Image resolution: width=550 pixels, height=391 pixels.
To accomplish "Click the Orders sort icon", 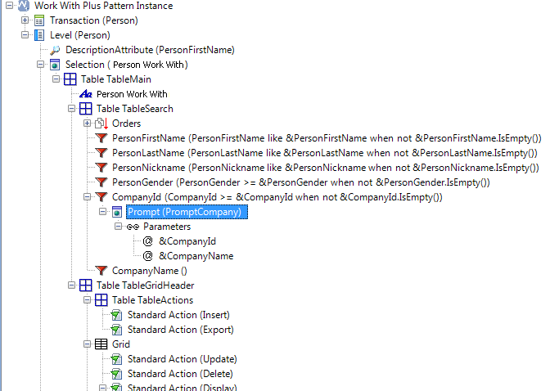I will coord(101,124).
